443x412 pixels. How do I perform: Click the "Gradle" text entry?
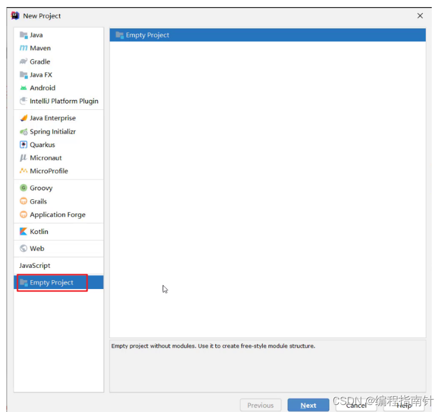click(x=40, y=61)
